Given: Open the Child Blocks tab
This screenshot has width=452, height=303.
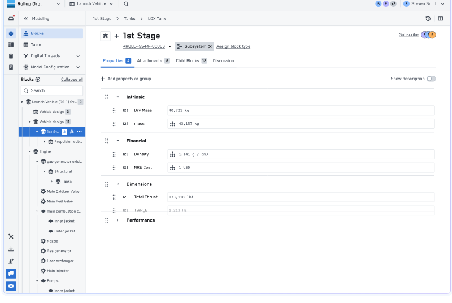Looking at the screenshot, I should coord(188,60).
